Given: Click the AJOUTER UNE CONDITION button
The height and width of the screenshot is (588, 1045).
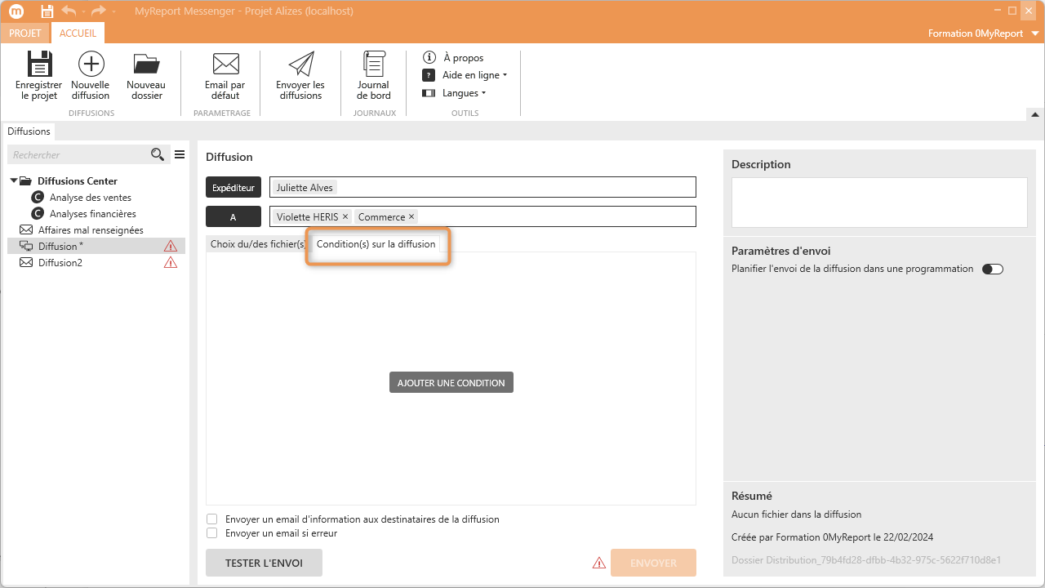Looking at the screenshot, I should click(451, 383).
